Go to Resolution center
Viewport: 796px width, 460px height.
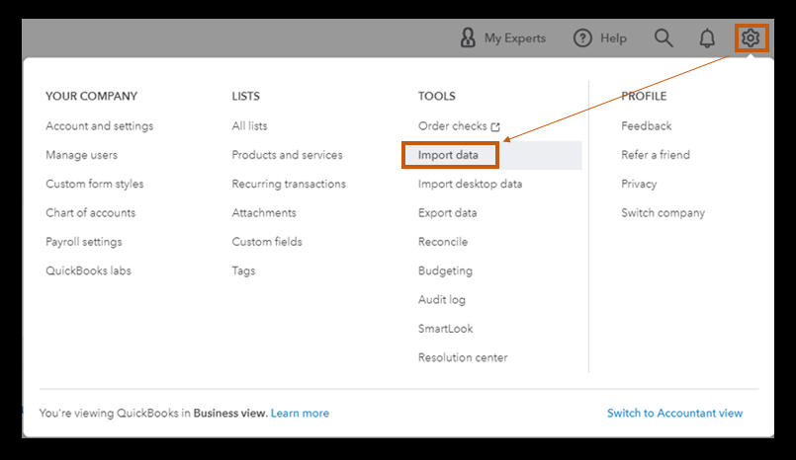click(x=463, y=357)
